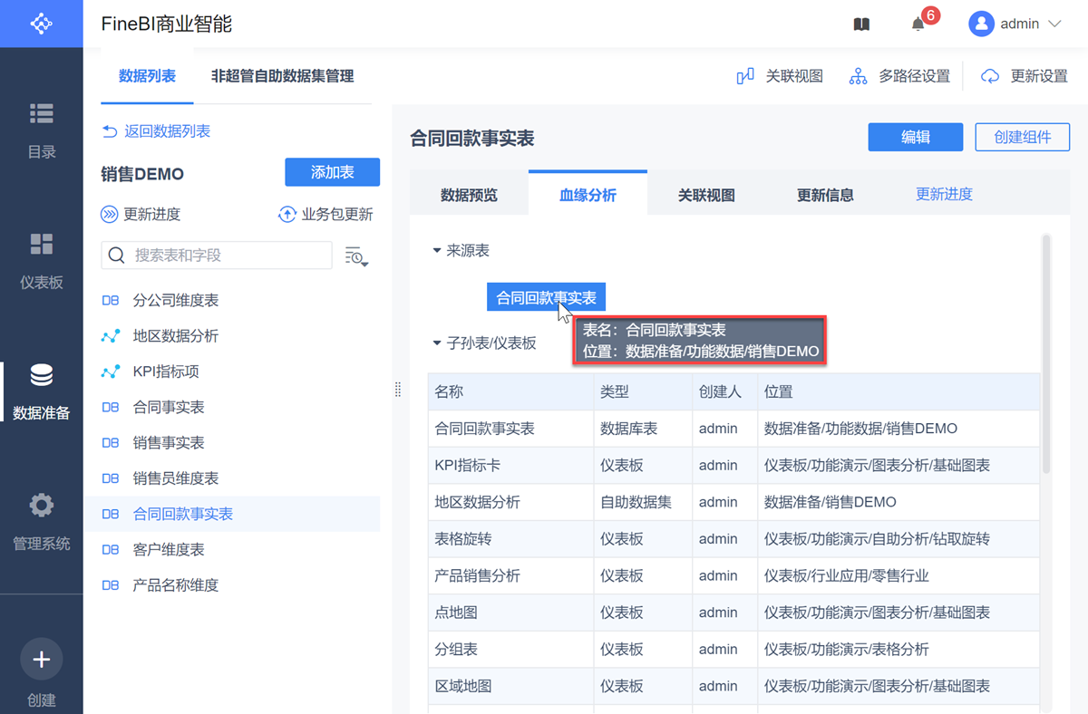
Task: Click the 返回数据列表 back arrow icon
Action: (x=110, y=131)
